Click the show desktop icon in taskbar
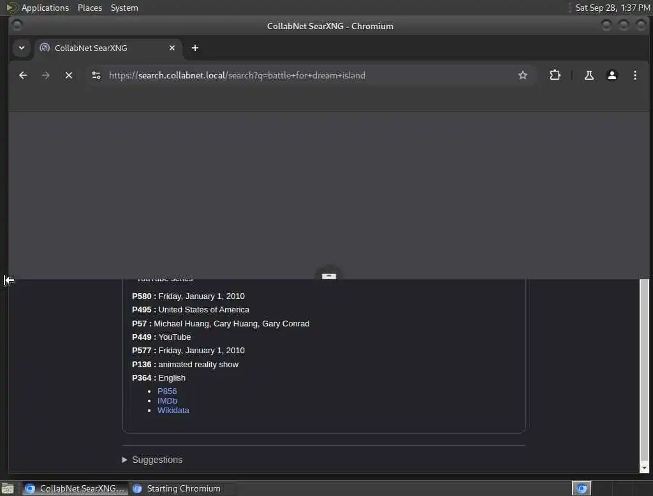This screenshot has height=496, width=653. [8, 488]
